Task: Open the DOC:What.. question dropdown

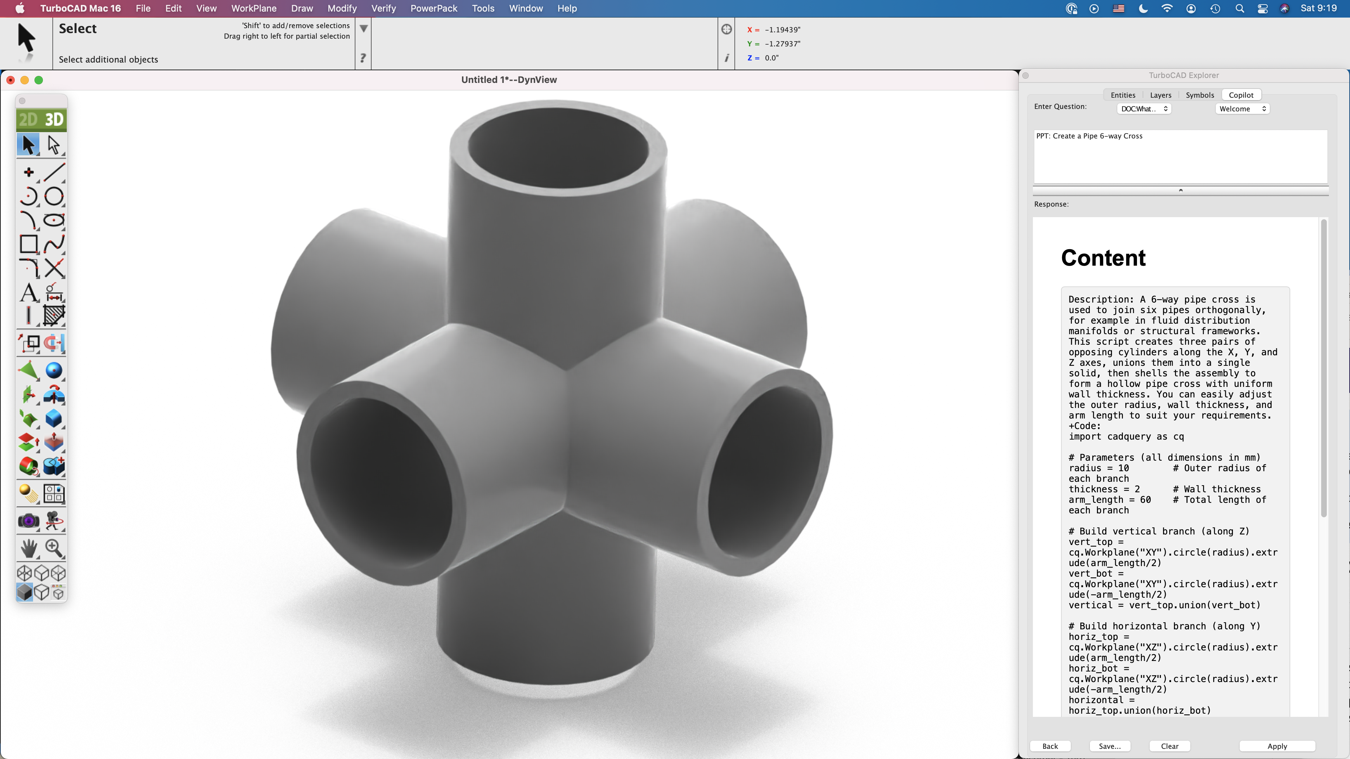Action: [x=1144, y=109]
